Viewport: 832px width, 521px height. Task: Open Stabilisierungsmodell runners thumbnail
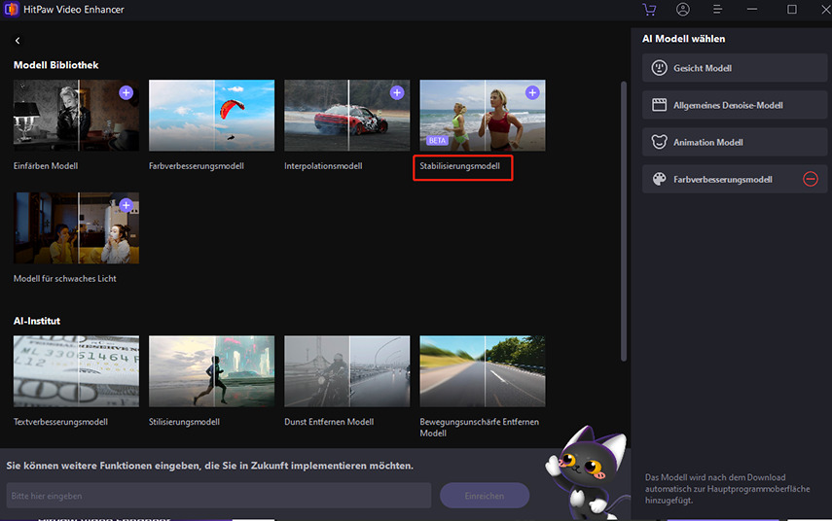tap(483, 116)
